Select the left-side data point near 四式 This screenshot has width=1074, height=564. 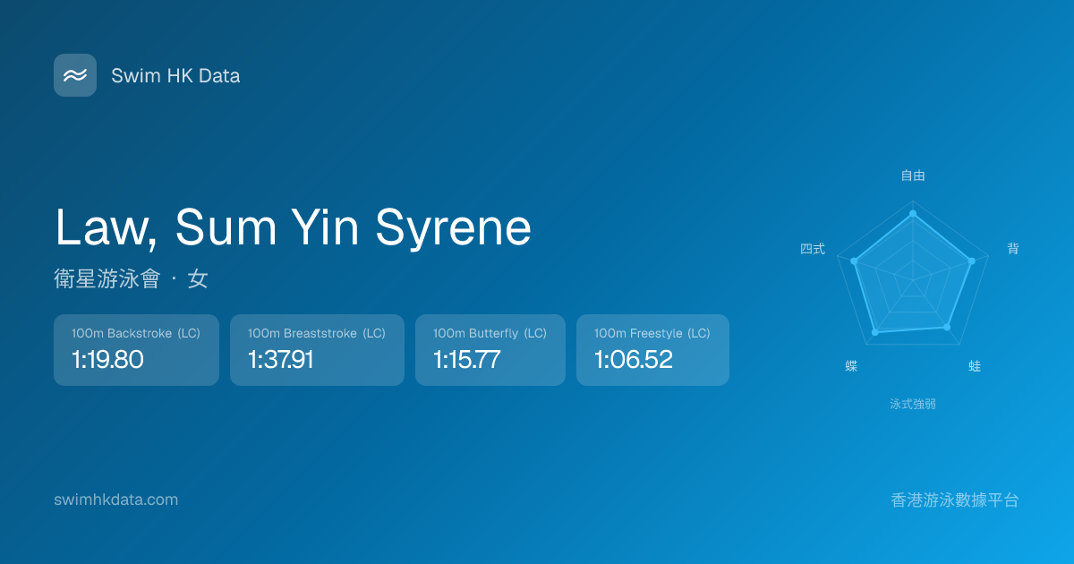tap(855, 261)
